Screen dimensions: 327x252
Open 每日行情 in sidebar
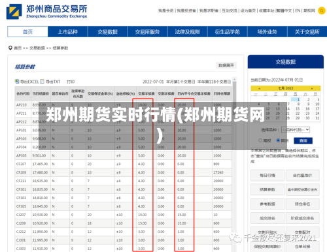point(267,176)
